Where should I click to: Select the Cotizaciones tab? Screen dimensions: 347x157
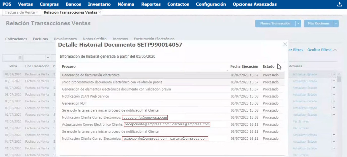(16, 39)
